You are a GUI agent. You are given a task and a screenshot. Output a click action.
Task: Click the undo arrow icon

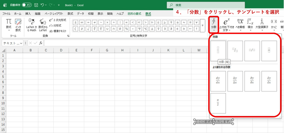click(42, 5)
